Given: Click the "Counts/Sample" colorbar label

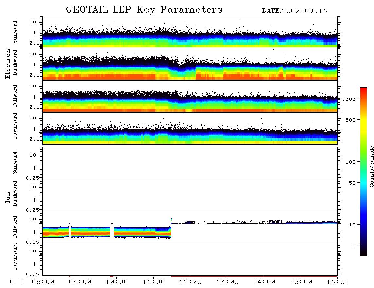Looking at the screenshot, I should (x=371, y=166).
